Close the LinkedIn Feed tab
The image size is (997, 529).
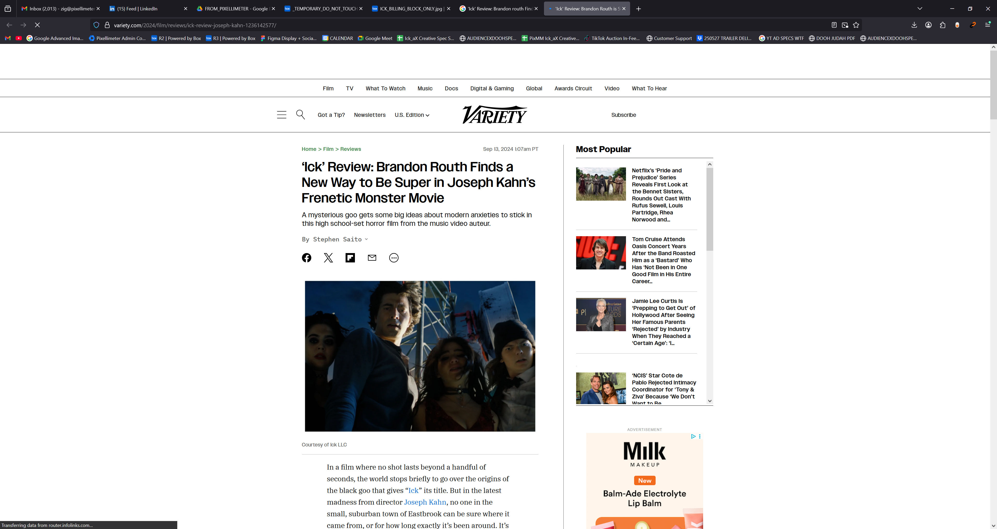pyautogui.click(x=185, y=9)
